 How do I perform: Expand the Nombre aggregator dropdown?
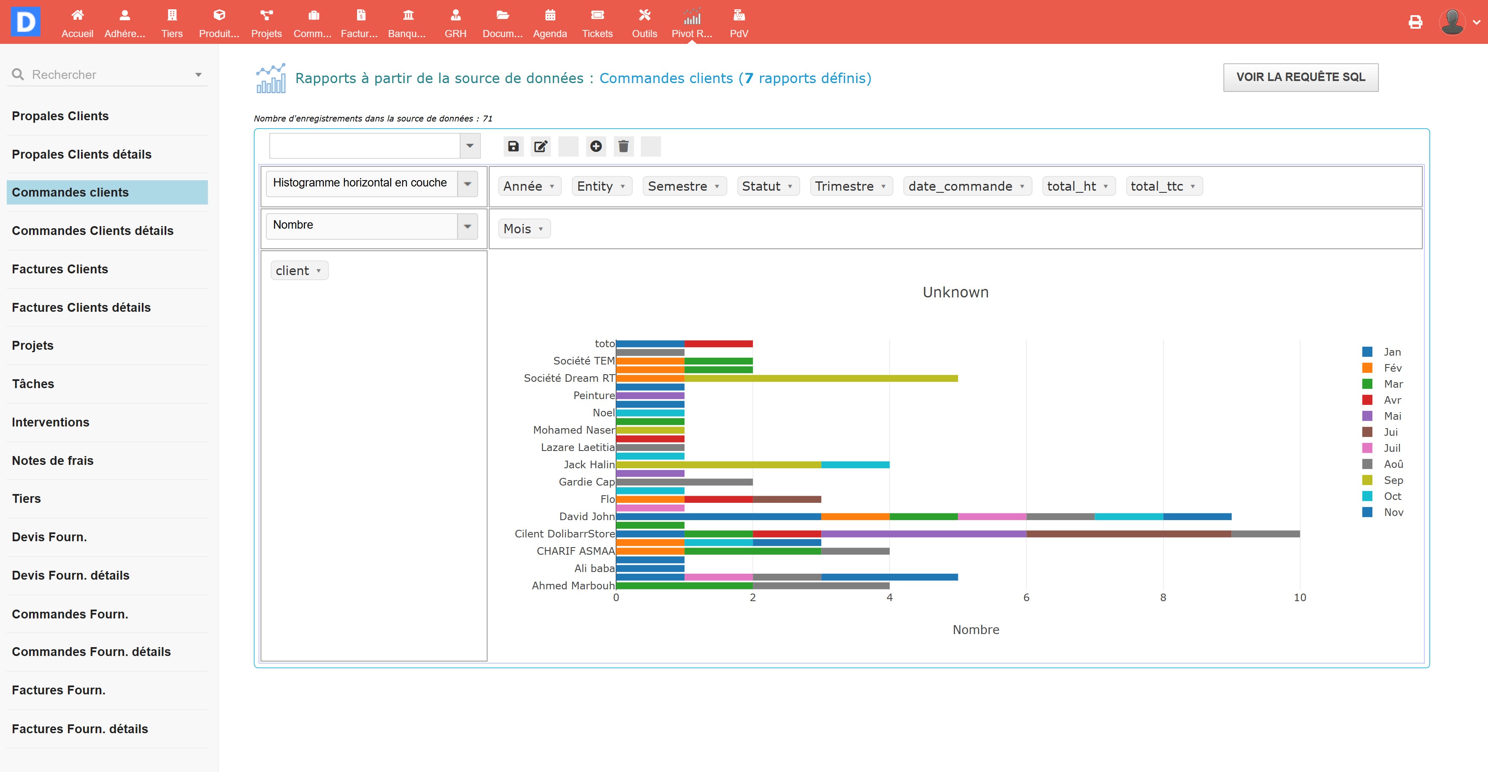pos(467,227)
